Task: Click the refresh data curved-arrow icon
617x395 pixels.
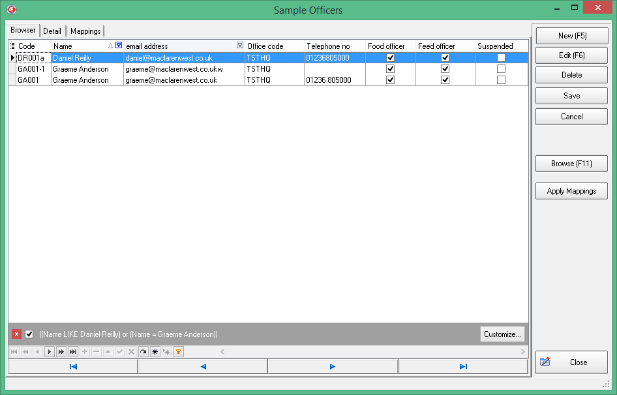Action: pos(143,352)
